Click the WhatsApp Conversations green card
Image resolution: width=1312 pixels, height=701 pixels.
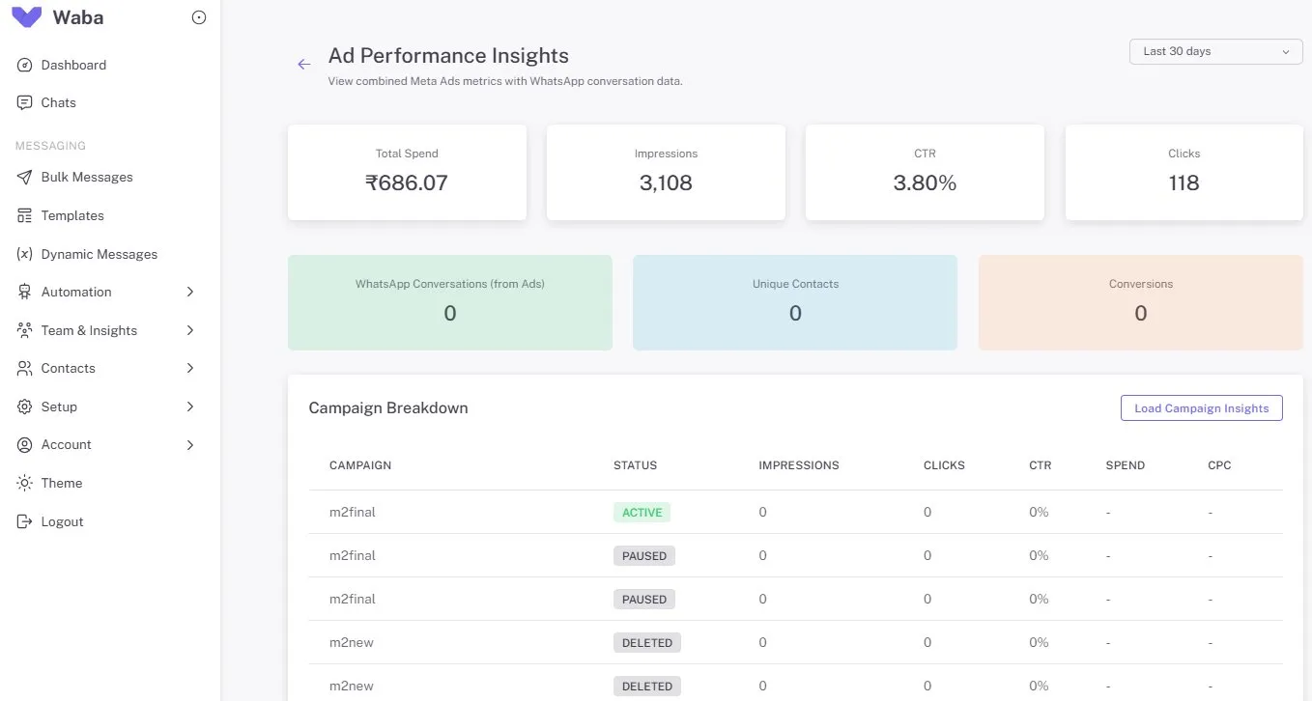pyautogui.click(x=449, y=302)
